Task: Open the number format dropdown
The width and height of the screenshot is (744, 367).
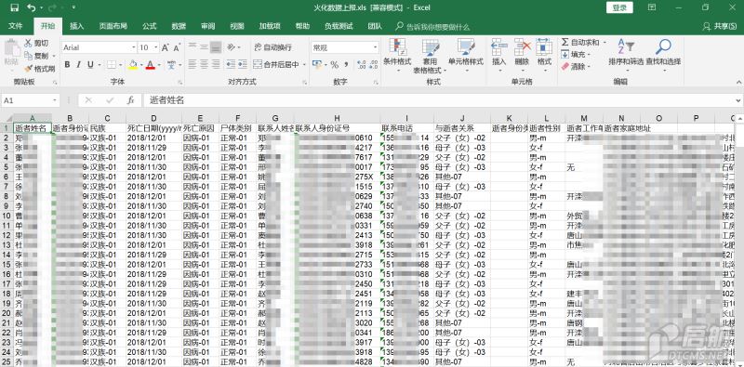Action: click(x=375, y=47)
